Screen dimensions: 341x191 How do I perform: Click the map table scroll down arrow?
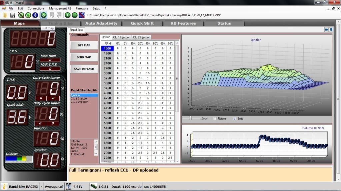point(177,161)
